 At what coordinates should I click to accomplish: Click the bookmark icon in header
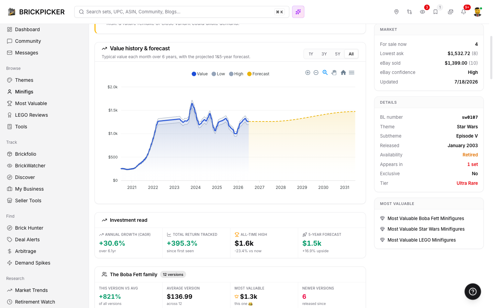click(435, 12)
